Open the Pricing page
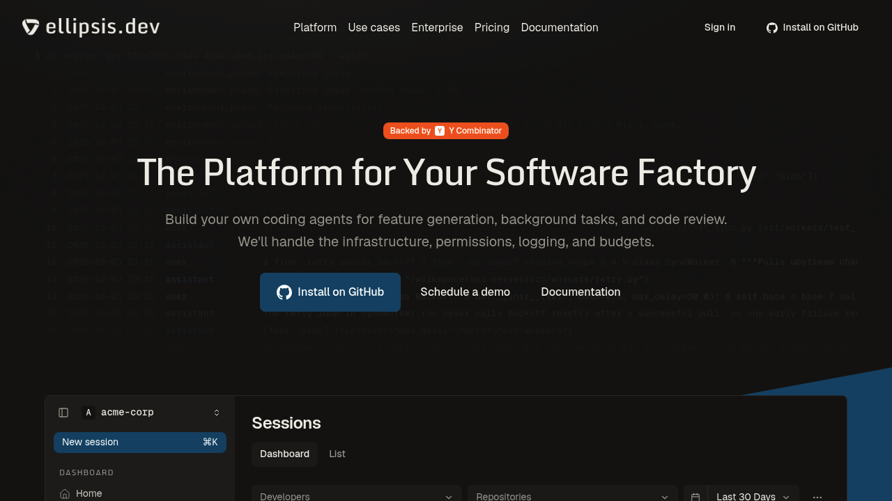This screenshot has height=501, width=892. pos(492,27)
